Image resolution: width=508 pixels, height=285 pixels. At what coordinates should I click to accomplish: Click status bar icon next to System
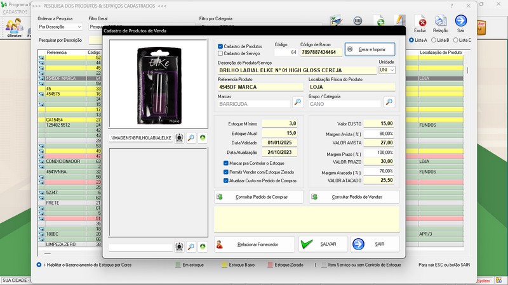[498, 281]
